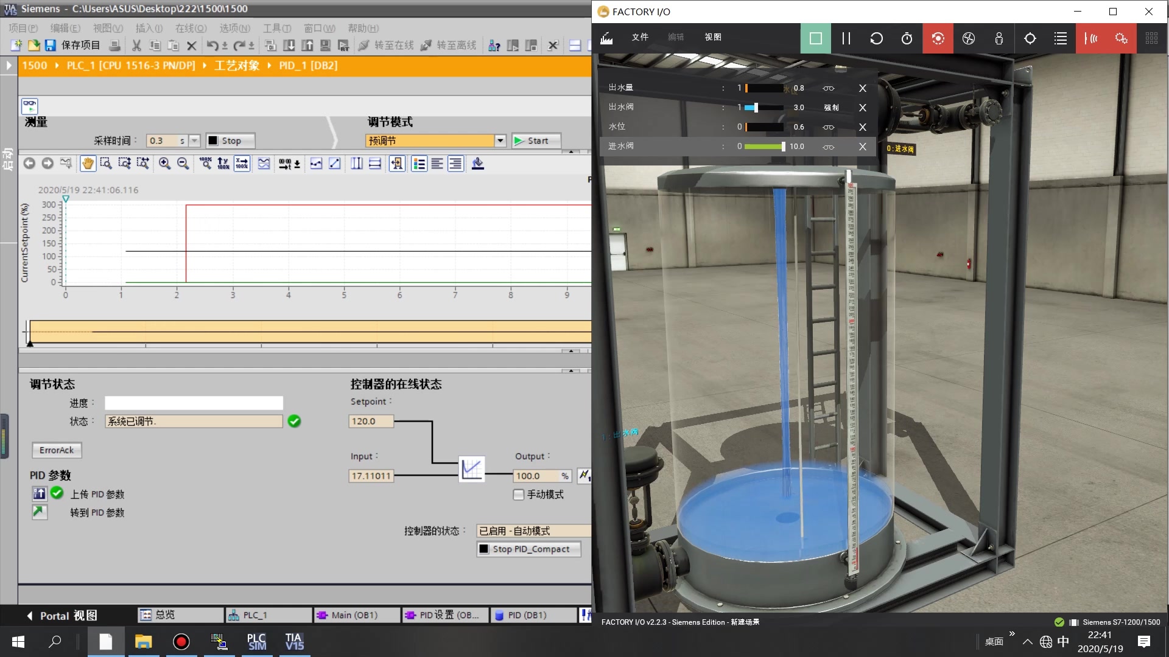Click the go to PID parameters icon
The width and height of the screenshot is (1169, 657).
[40, 512]
